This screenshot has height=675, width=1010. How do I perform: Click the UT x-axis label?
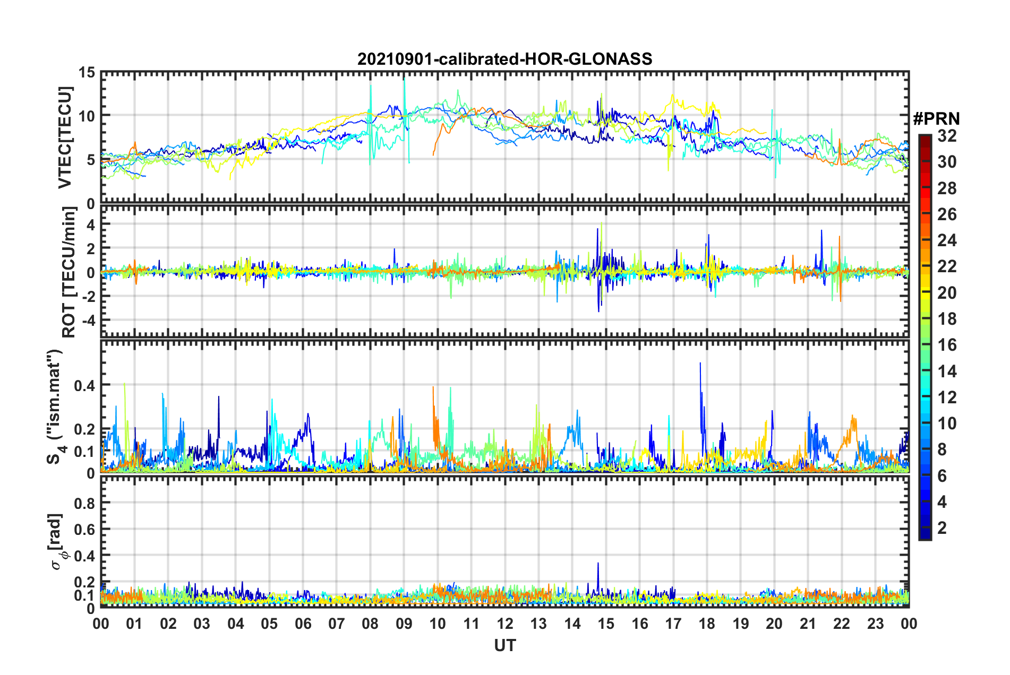click(504, 645)
